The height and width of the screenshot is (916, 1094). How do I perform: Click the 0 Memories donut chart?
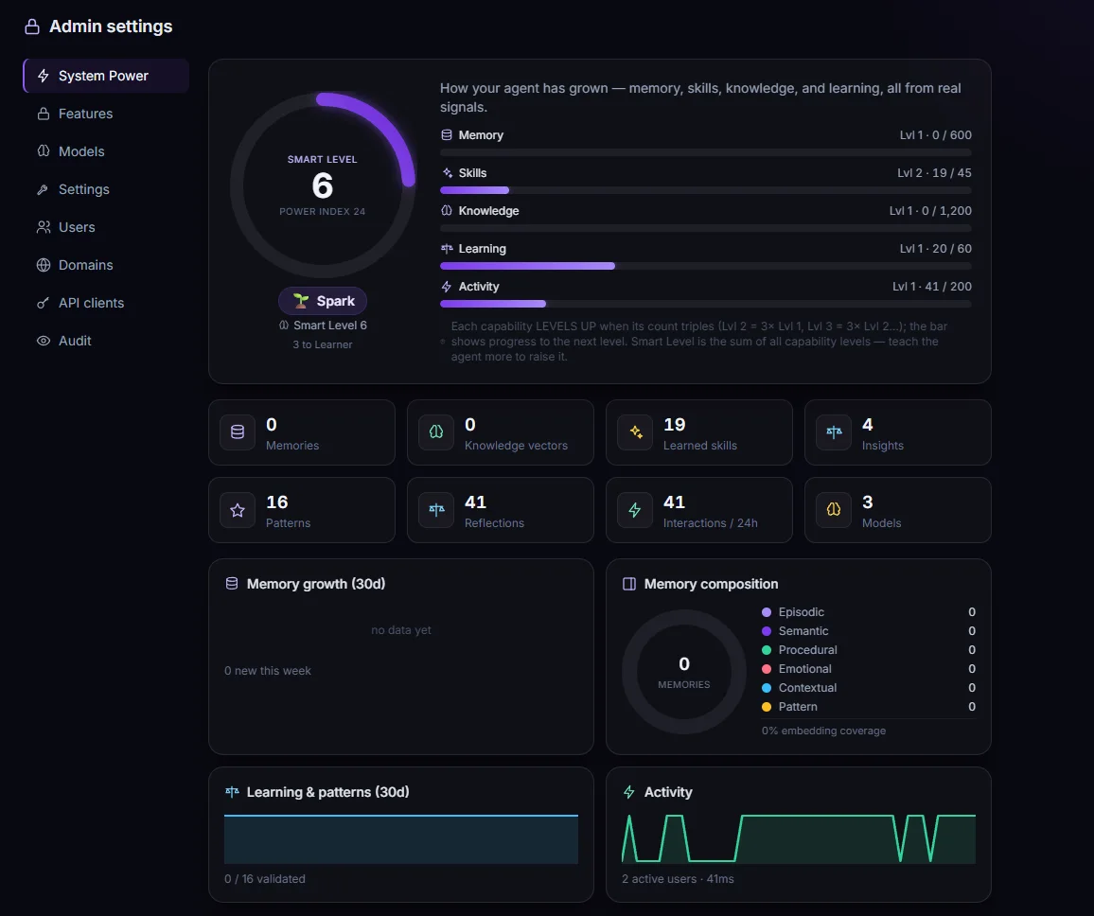683,672
